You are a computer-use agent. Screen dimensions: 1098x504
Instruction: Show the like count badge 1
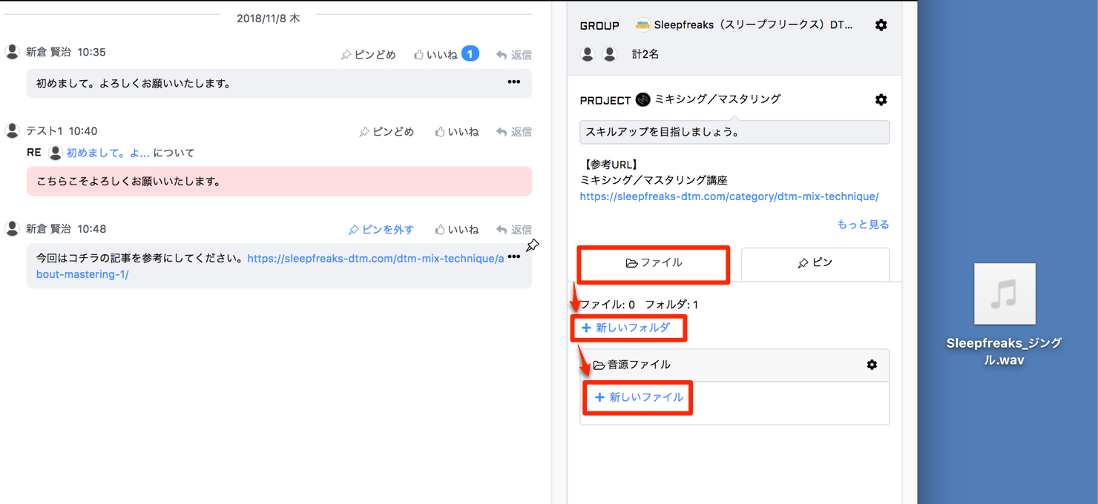click(470, 54)
